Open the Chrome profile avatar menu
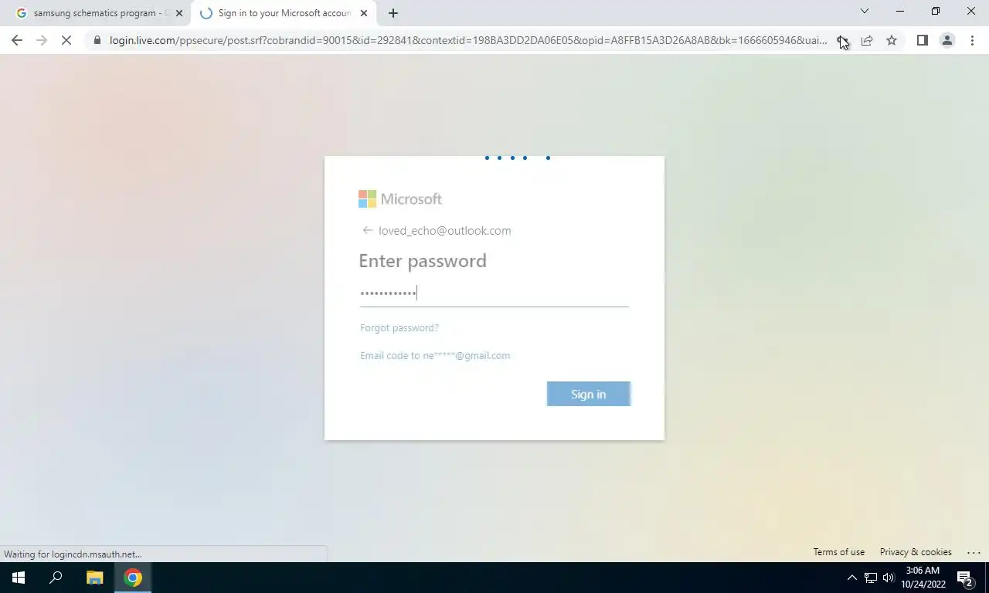This screenshot has width=989, height=593. [x=947, y=40]
